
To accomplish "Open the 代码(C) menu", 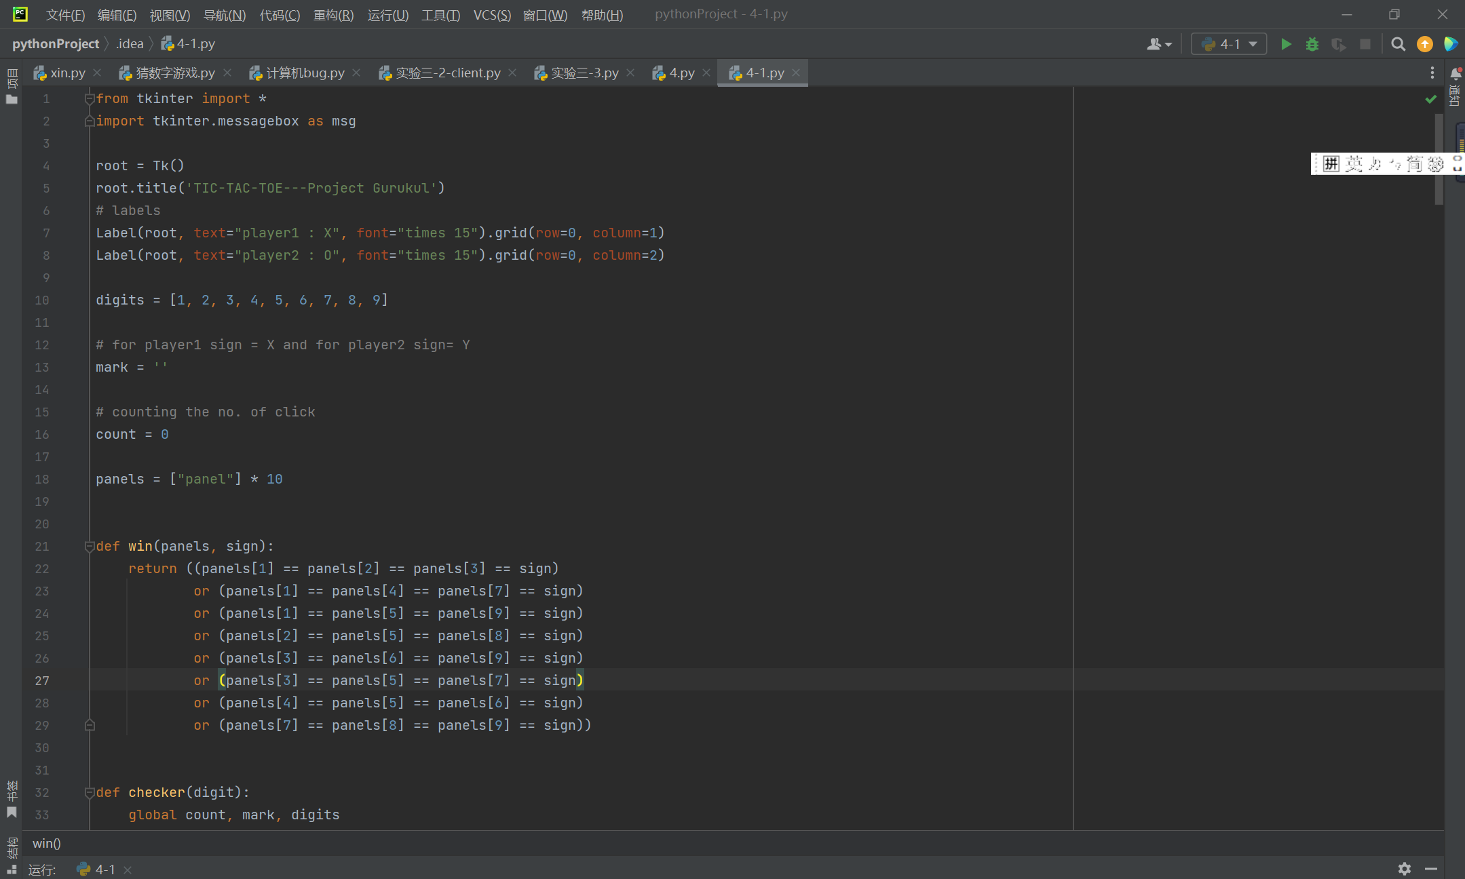I will coord(280,15).
